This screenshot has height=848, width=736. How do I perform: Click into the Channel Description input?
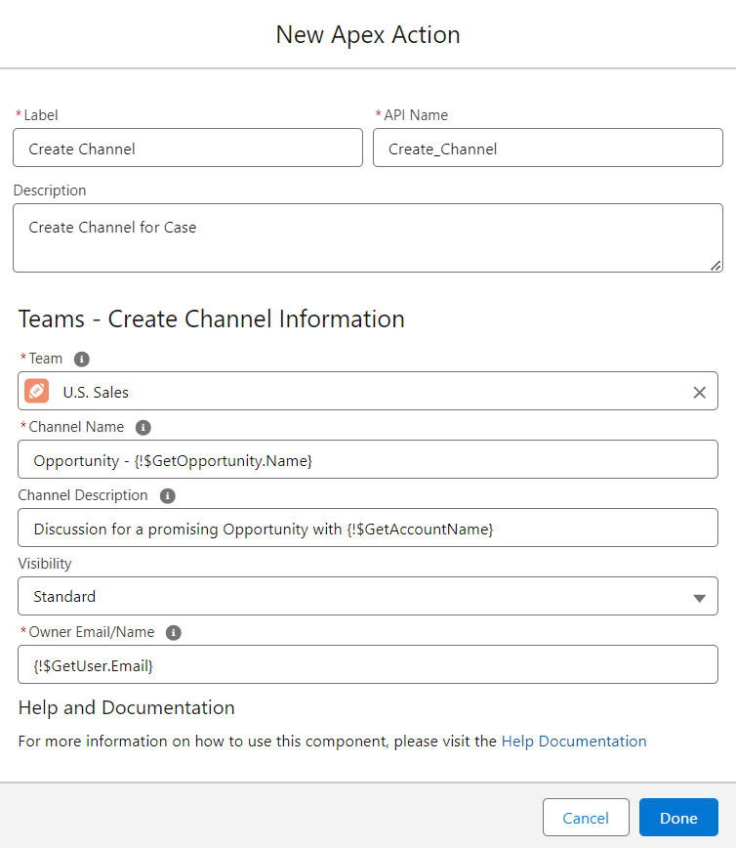368,528
